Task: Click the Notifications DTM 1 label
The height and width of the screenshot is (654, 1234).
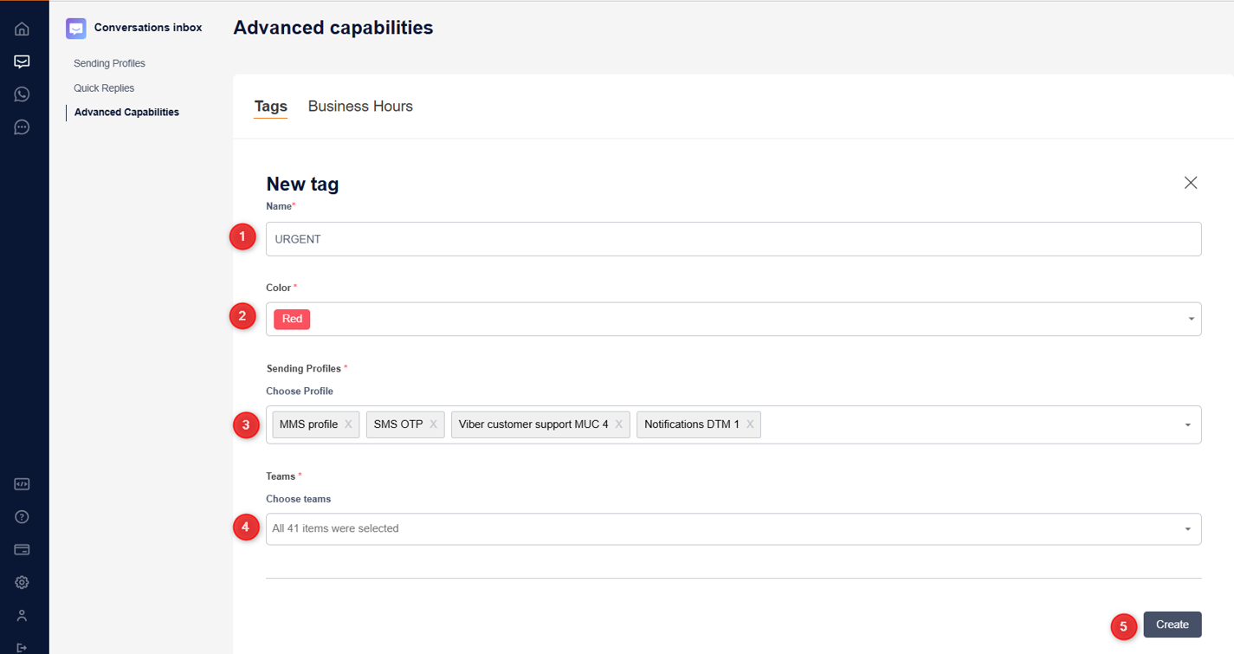Action: click(x=692, y=424)
